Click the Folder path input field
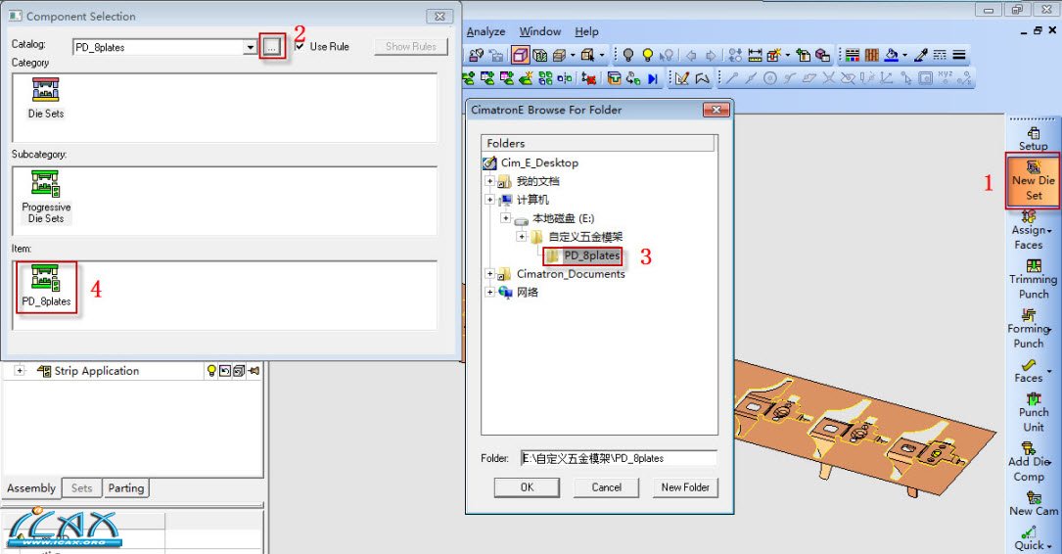Viewport: 1062px width, 554px height. pyautogui.click(x=619, y=458)
